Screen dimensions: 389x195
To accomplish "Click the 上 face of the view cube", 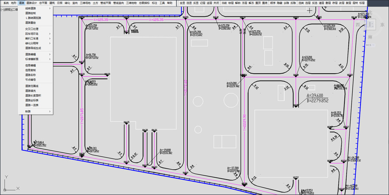I will 371,25.
